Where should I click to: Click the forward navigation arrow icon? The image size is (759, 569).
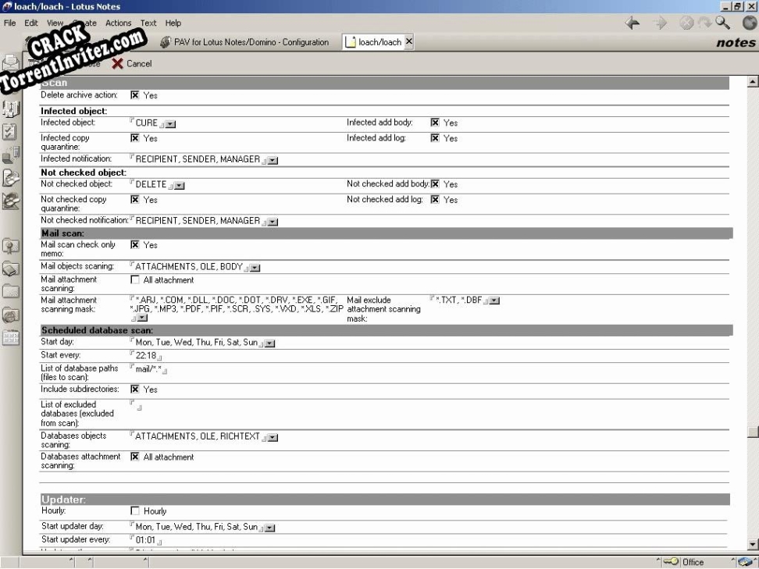658,22
